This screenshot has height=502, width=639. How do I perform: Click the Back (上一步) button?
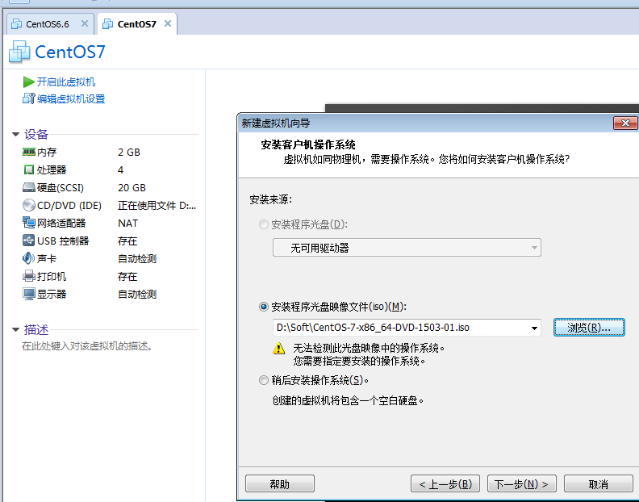445,484
